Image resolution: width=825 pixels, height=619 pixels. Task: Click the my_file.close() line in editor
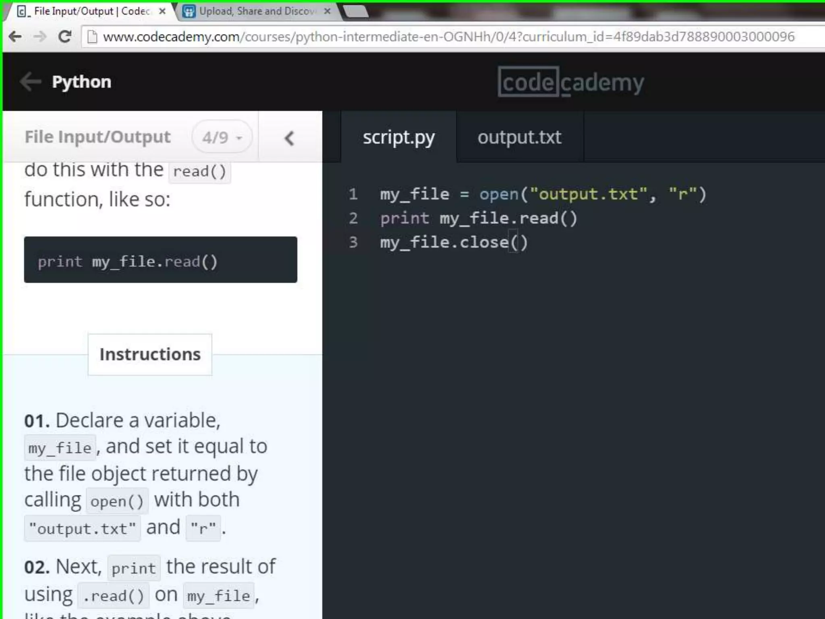click(x=454, y=242)
